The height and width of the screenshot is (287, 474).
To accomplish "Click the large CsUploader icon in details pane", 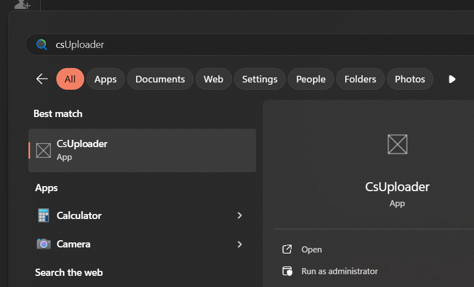I will coord(397,144).
